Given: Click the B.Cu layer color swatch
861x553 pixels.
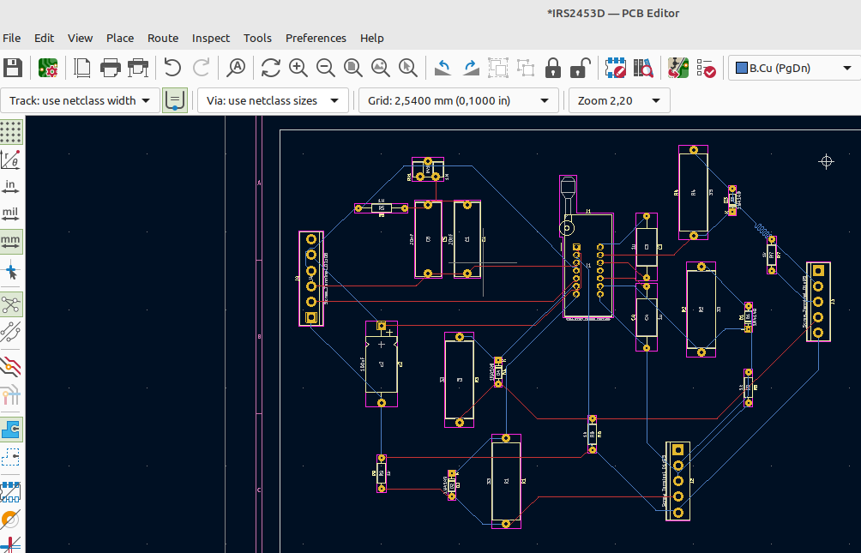Looking at the screenshot, I should [741, 68].
